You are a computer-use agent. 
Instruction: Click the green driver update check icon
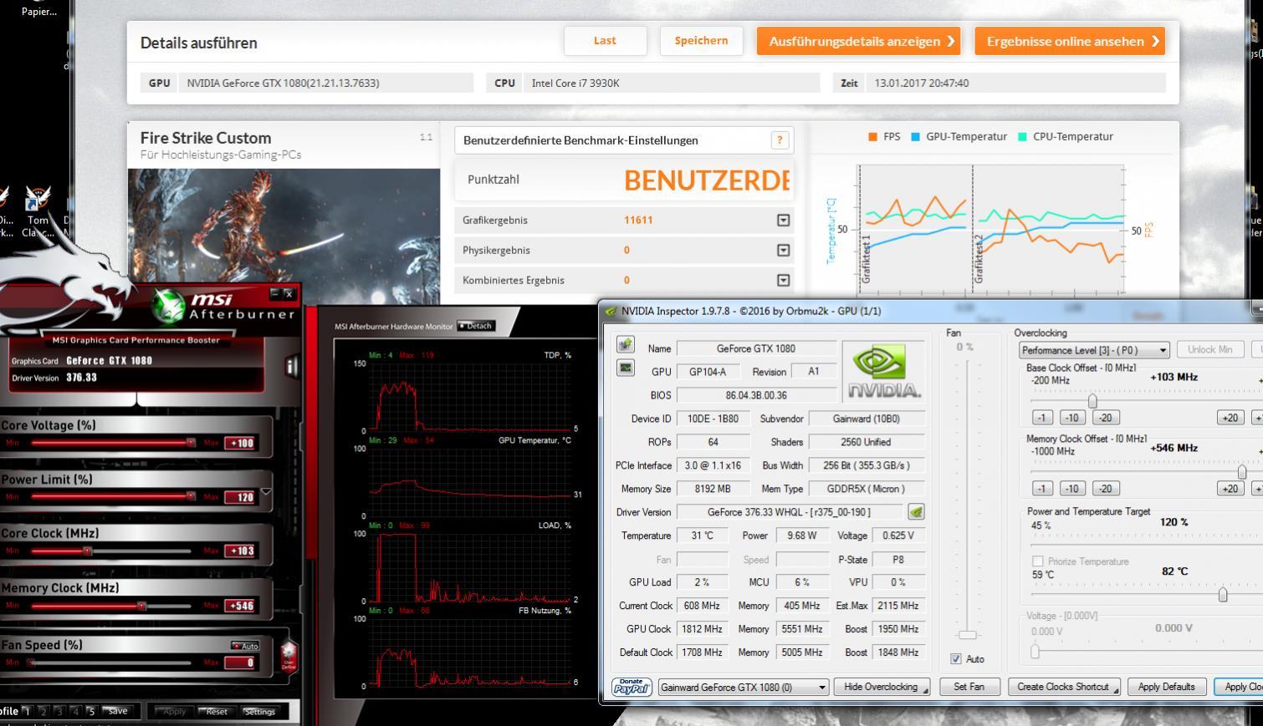(916, 511)
